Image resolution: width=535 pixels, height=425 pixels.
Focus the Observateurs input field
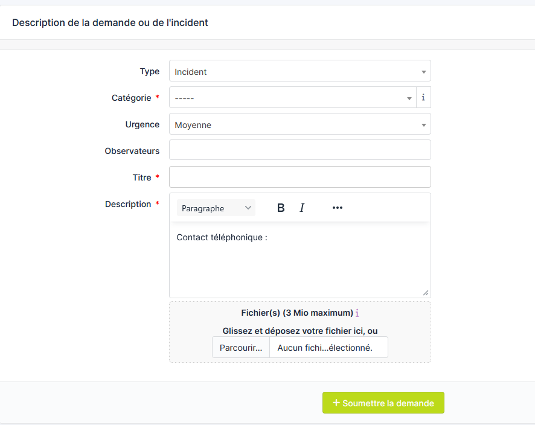coord(300,150)
